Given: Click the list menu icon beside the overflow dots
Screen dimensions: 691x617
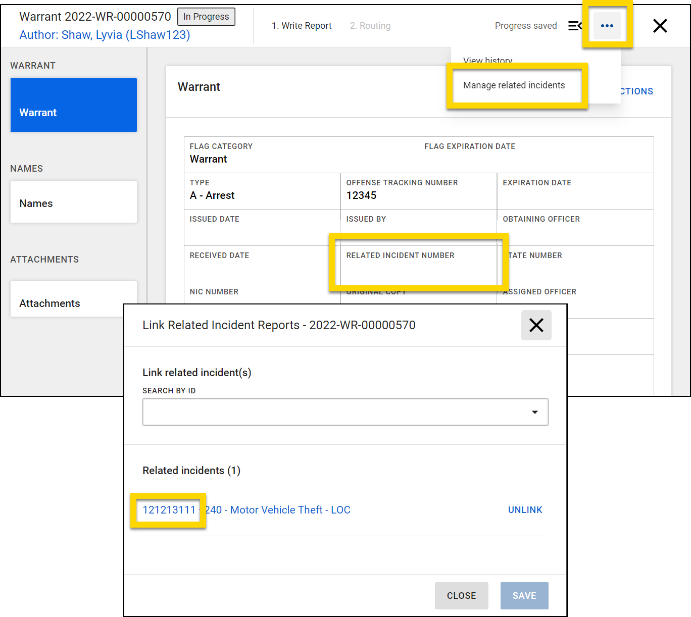Looking at the screenshot, I should click(575, 26).
